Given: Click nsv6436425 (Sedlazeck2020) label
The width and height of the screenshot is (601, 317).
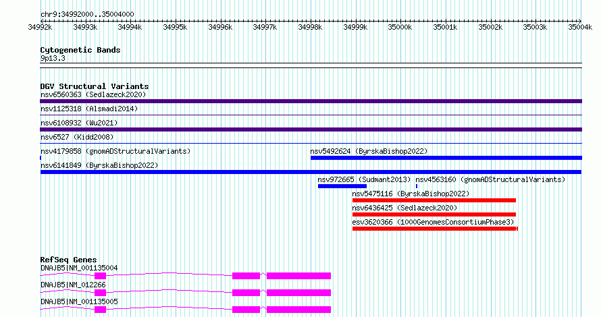Looking at the screenshot, I should click(404, 208).
